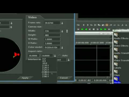Click the Color model RGBA-8 Bit field
This screenshot has height=97, width=129.
[x=52, y=47]
